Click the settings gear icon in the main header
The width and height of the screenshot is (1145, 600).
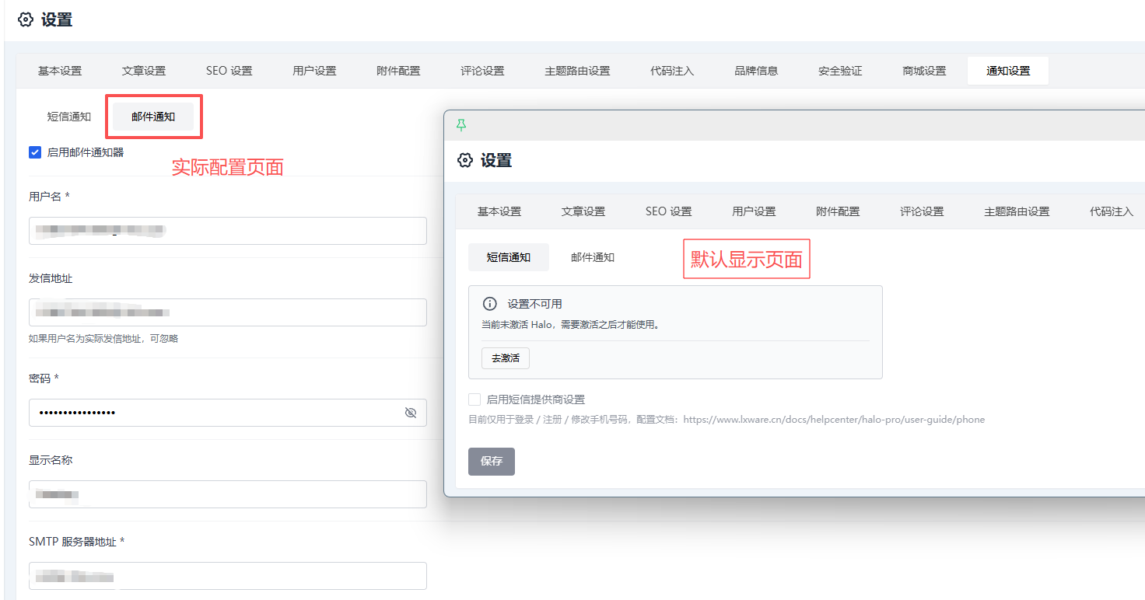(26, 20)
